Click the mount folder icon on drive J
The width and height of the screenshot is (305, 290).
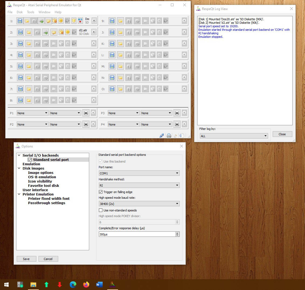click(120, 32)
